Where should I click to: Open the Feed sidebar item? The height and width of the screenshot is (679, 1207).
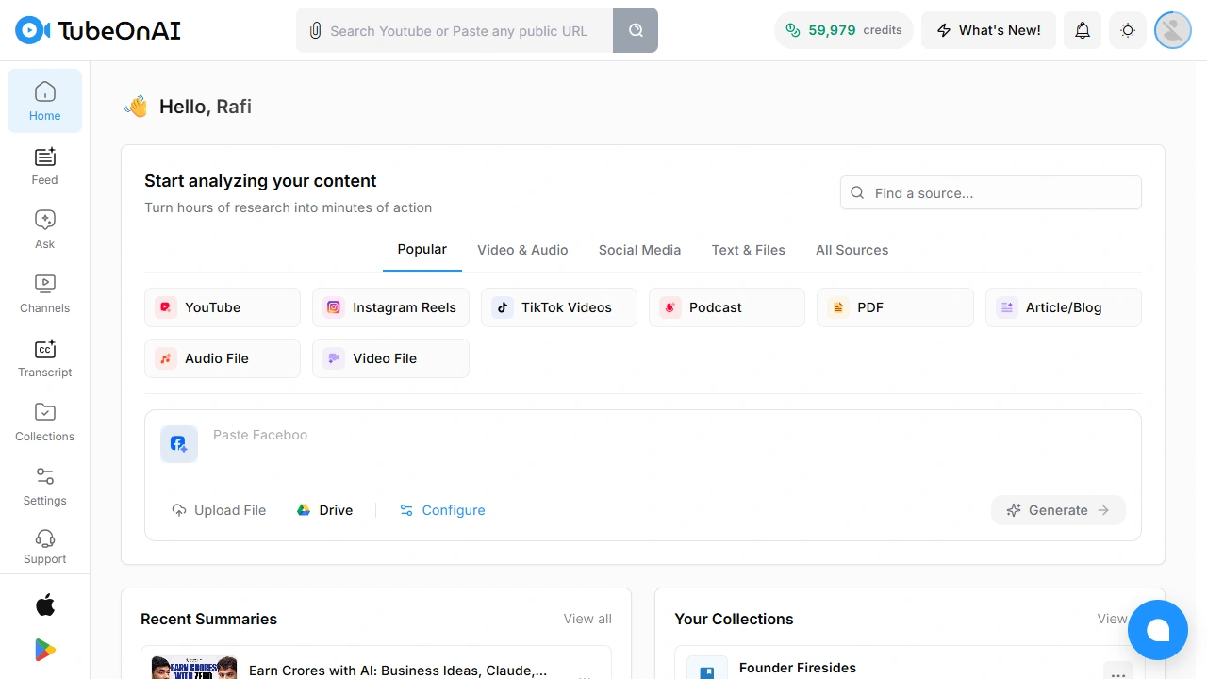44,165
